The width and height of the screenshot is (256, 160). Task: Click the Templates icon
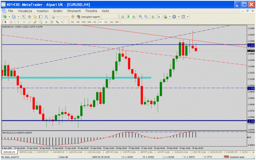tap(183, 17)
